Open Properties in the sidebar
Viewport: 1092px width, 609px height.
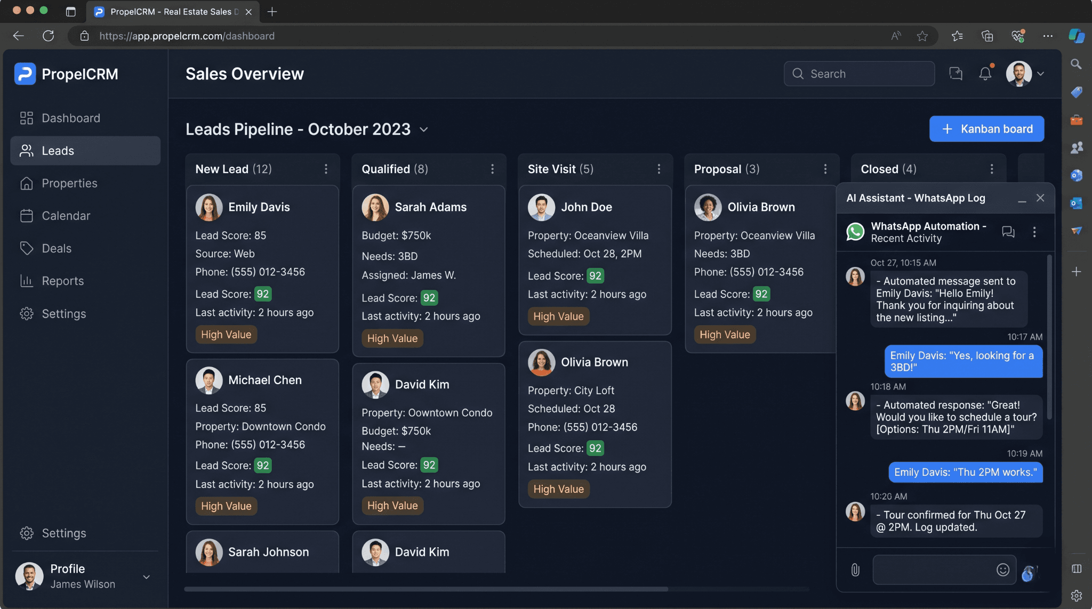click(x=85, y=183)
